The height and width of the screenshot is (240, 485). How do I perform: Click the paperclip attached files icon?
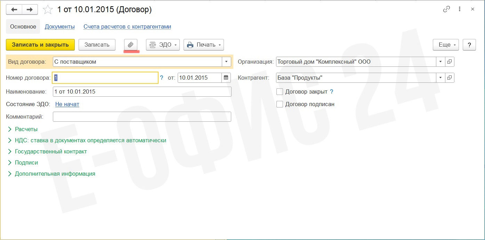(131, 45)
